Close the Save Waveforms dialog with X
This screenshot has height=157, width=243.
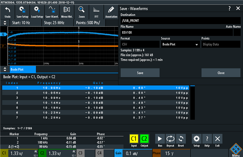238,8
